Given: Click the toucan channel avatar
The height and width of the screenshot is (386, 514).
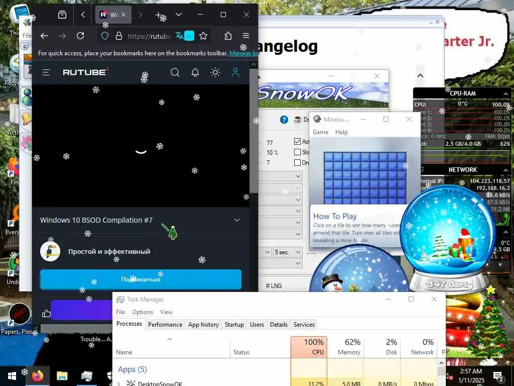Looking at the screenshot, I should 50,251.
